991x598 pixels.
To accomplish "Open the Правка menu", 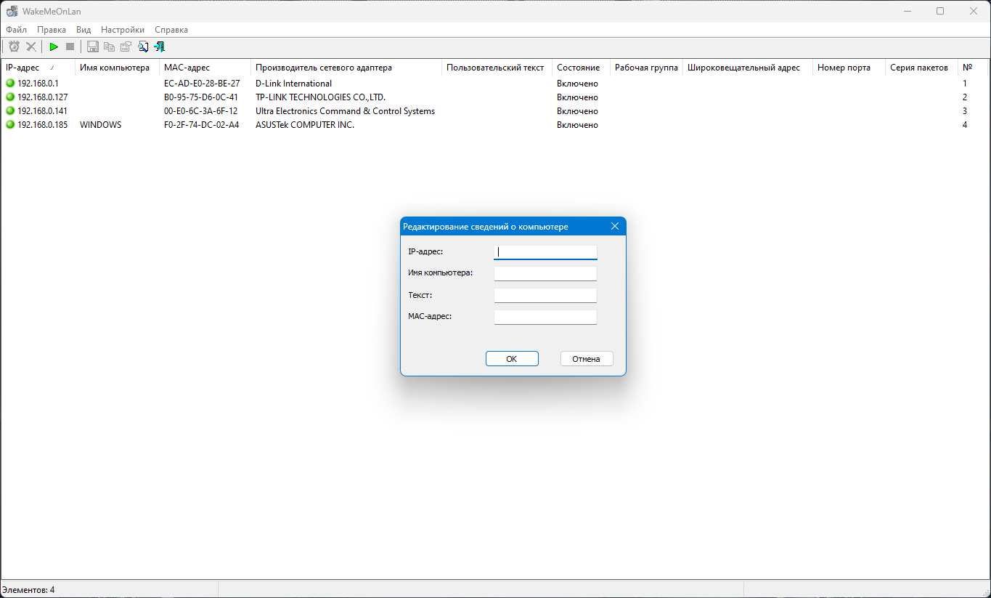I will click(x=52, y=30).
